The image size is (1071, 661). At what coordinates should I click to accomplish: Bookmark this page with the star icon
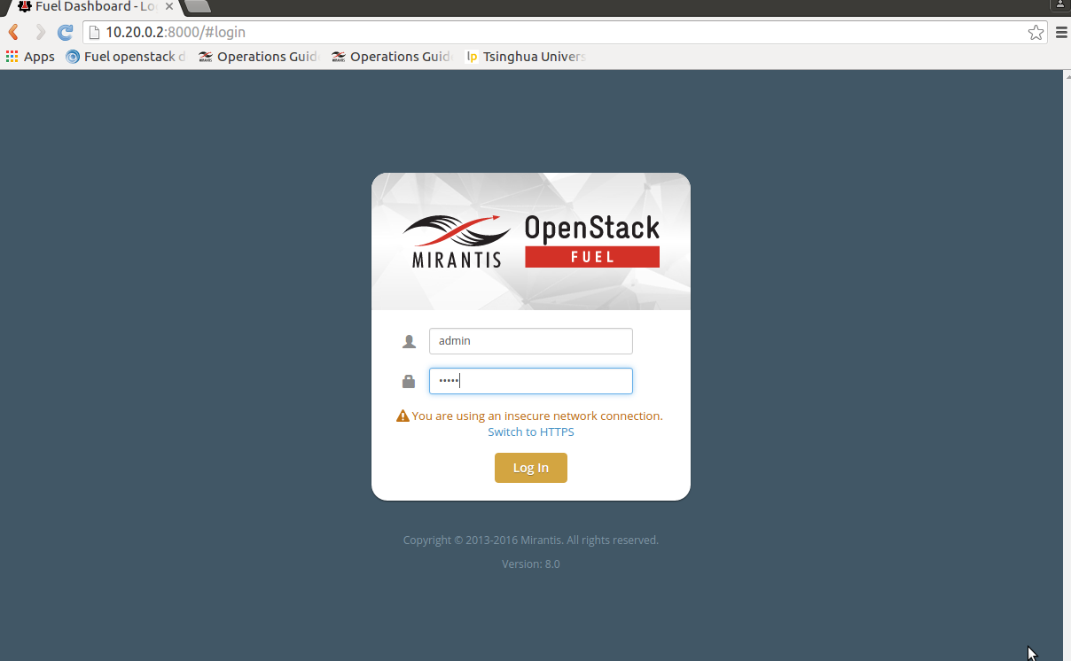[x=1036, y=33]
